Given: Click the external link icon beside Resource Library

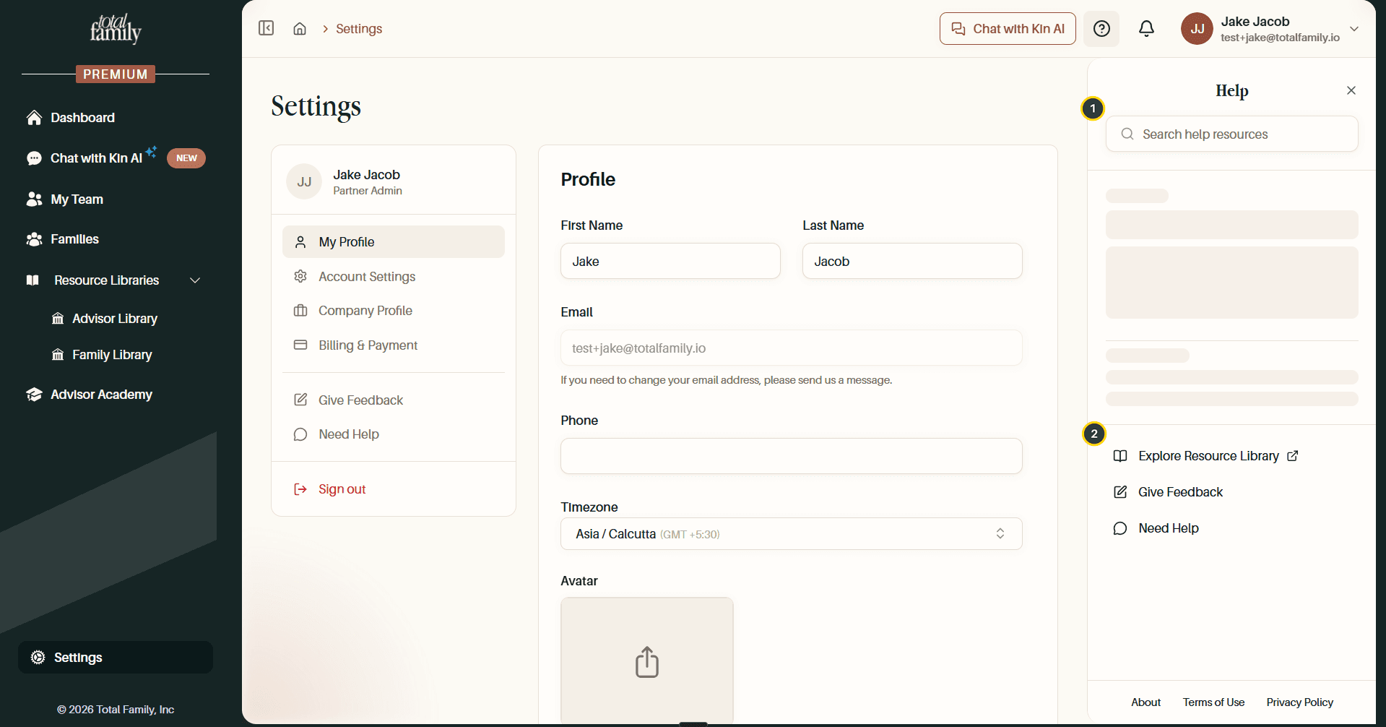Looking at the screenshot, I should (1293, 456).
